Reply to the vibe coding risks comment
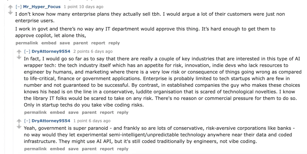Screen dimensions: 307x154 (123, 112)
